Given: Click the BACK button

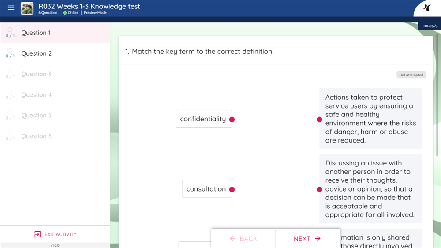Looking at the screenshot, I should (243, 239).
